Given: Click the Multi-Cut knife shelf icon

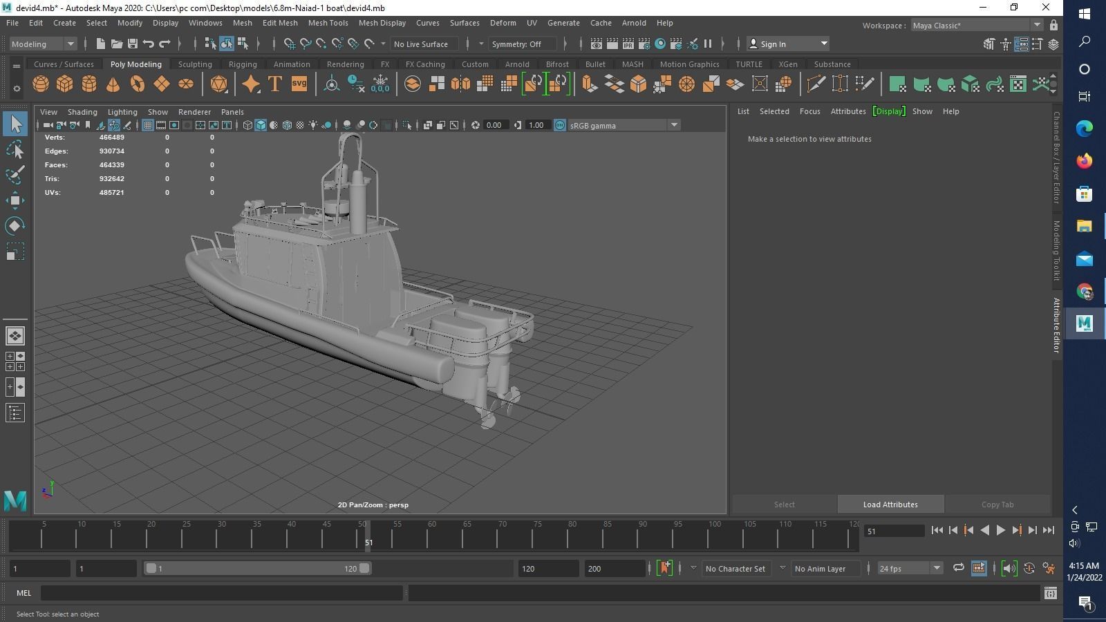Looking at the screenshot, I should point(816,84).
